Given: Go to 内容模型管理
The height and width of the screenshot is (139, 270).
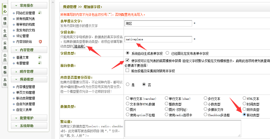Looking at the screenshot, I should [x=25, y=87].
